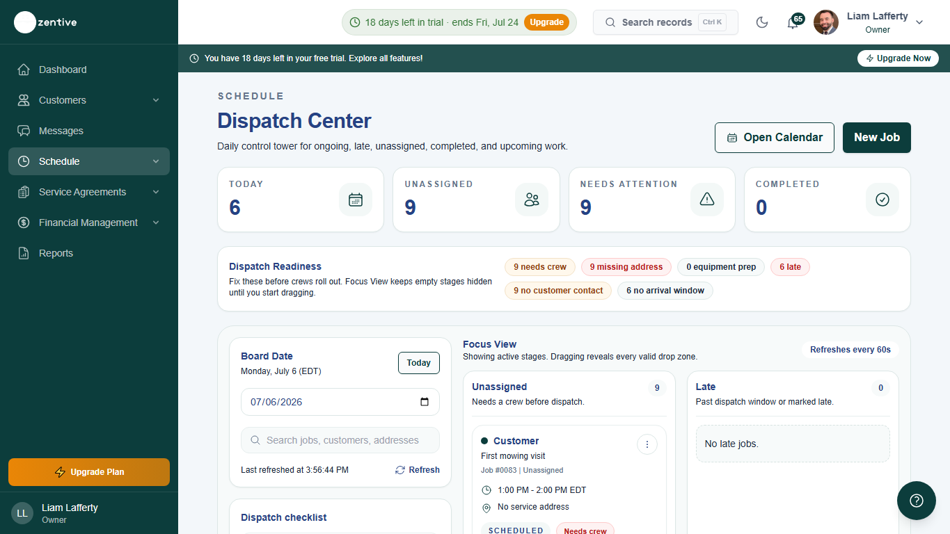Click Search jobs, customers, addresses field

340,440
